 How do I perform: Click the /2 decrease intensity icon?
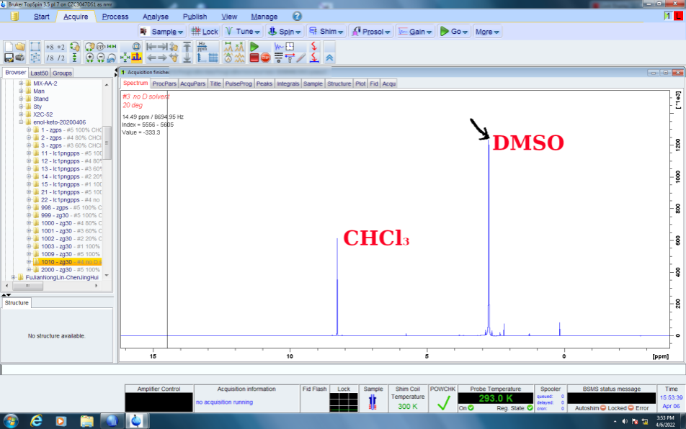(x=61, y=58)
